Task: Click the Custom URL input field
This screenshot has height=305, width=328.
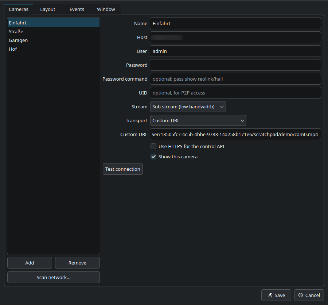Action: [235, 134]
